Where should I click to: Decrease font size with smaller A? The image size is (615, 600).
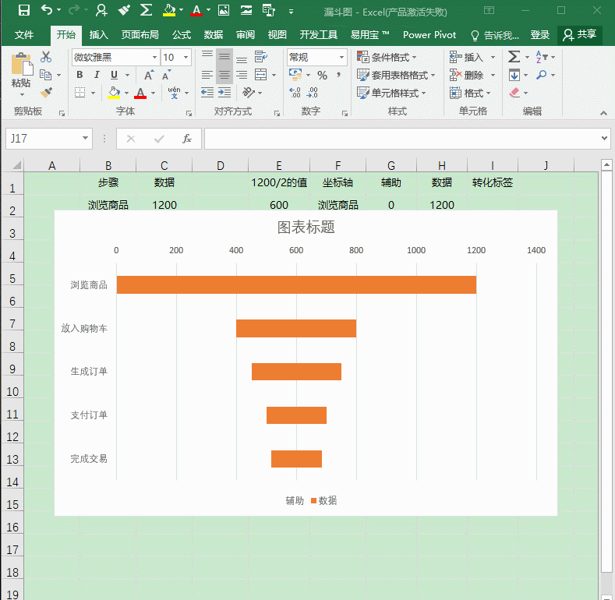tap(166, 75)
